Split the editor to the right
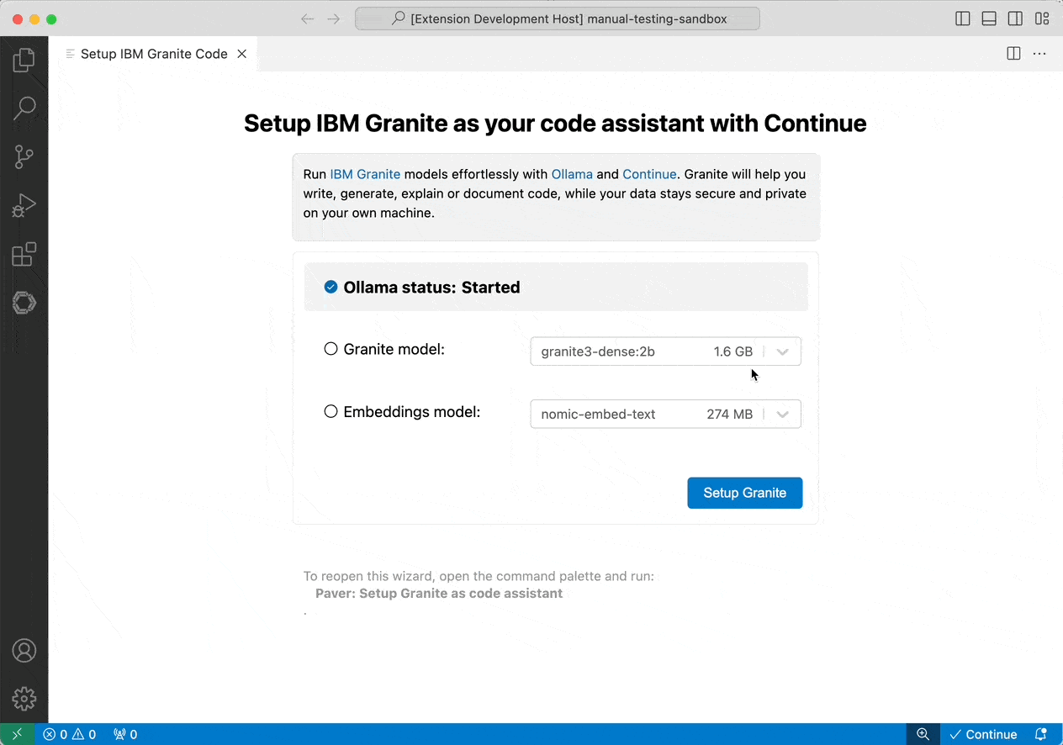The image size is (1063, 745). (x=1014, y=54)
